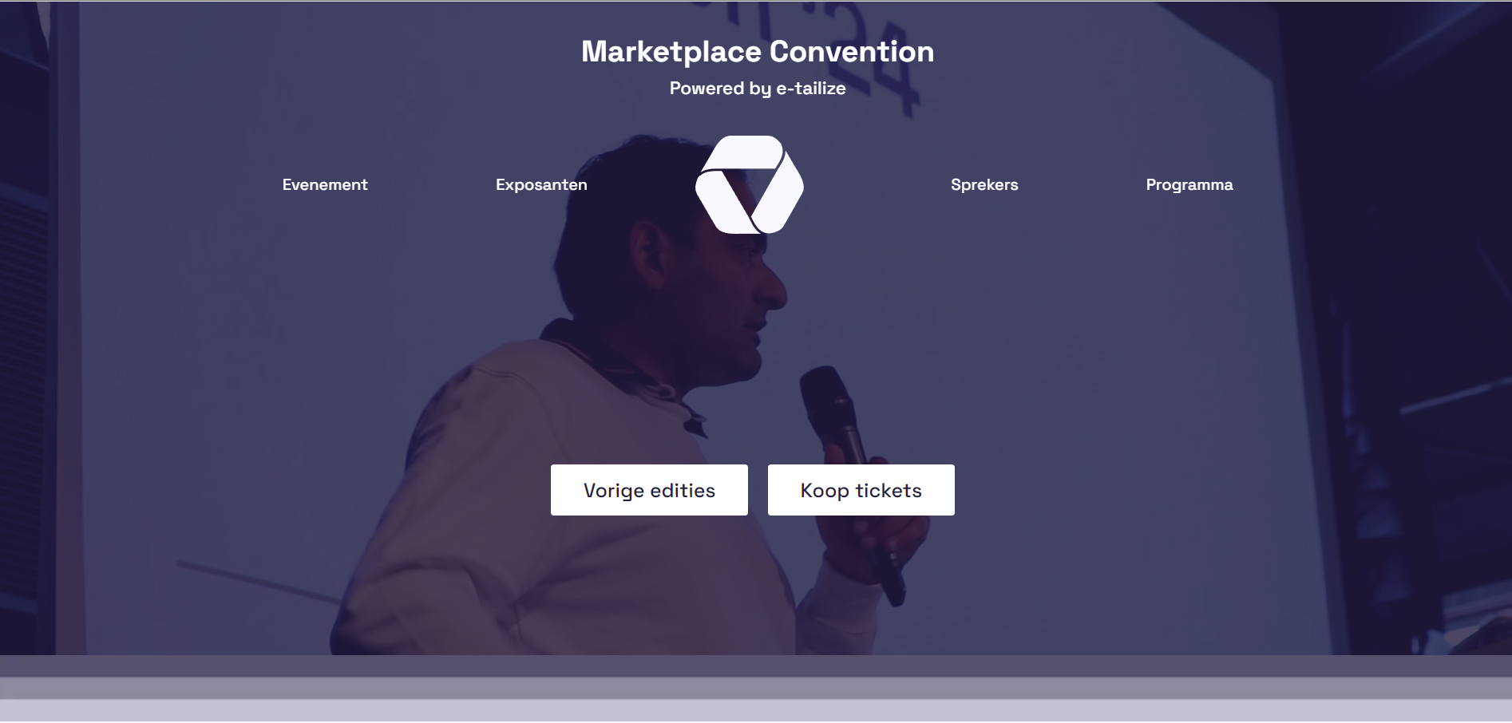Screen dimensions: 1512x723
Task: Click the Koop tickets button
Action: click(861, 490)
